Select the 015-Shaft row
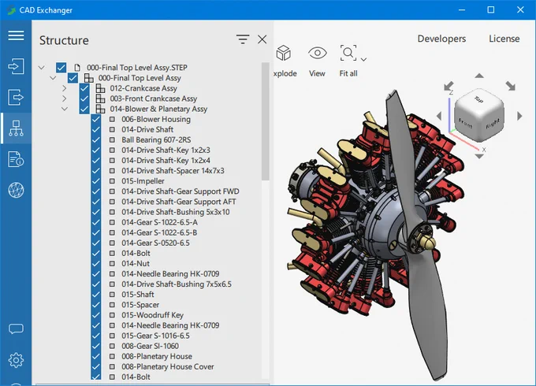 [138, 294]
